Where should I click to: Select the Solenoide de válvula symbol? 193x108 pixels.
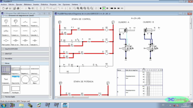point(35,32)
